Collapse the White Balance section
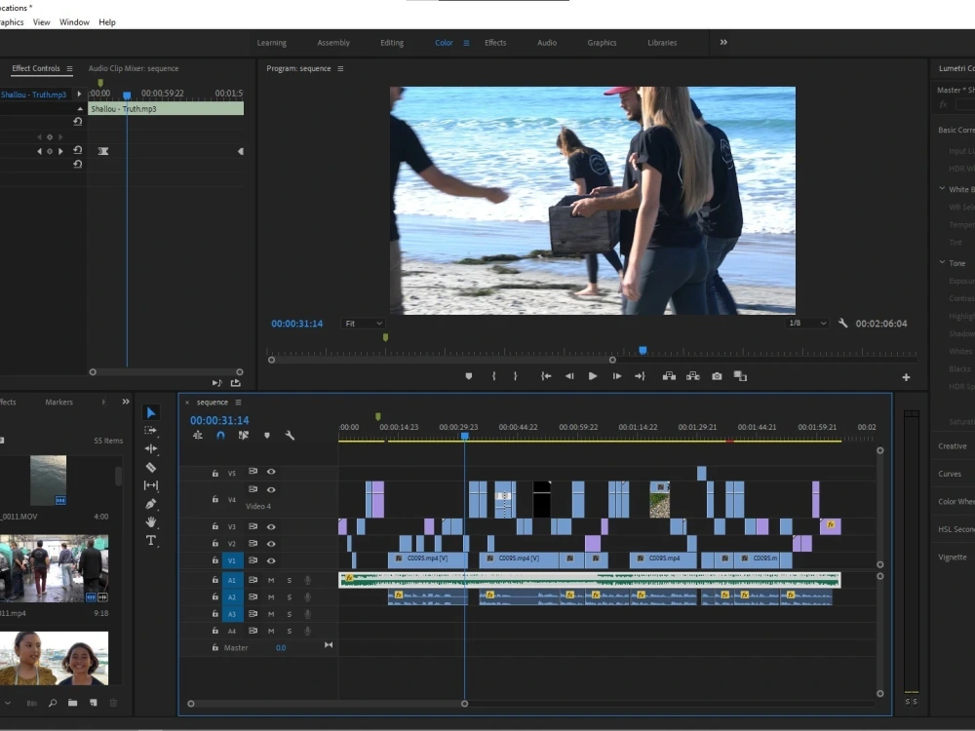Image resolution: width=975 pixels, height=731 pixels. pyautogui.click(x=942, y=188)
